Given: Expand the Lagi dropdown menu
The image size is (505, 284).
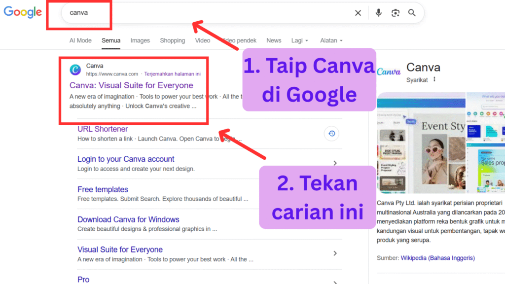Looking at the screenshot, I should [299, 40].
